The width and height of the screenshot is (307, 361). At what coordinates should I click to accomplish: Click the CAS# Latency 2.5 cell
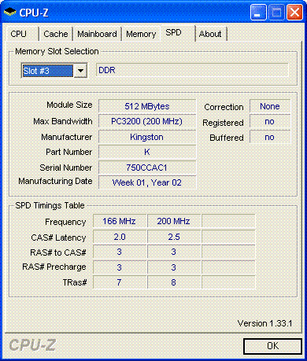(x=174, y=237)
